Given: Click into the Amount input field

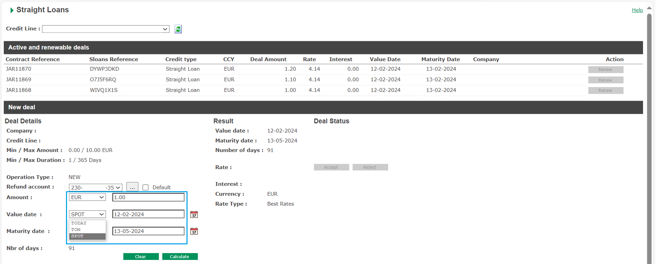Looking at the screenshot, I should (148, 197).
